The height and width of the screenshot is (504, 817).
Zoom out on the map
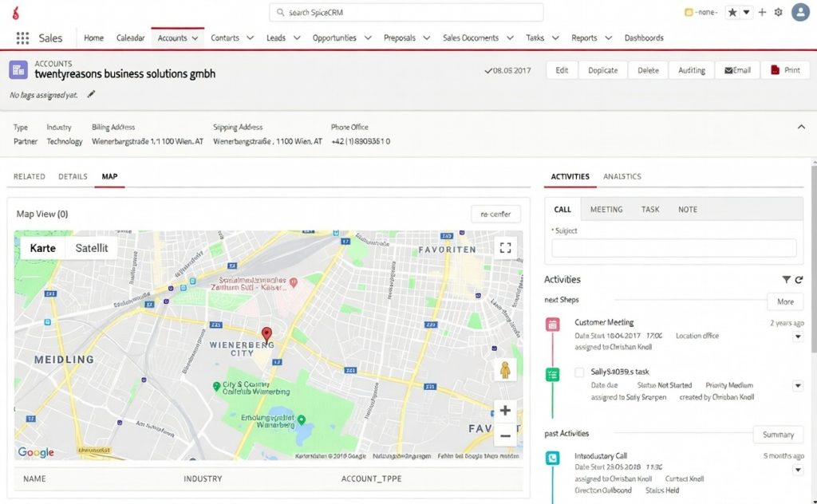tap(504, 435)
